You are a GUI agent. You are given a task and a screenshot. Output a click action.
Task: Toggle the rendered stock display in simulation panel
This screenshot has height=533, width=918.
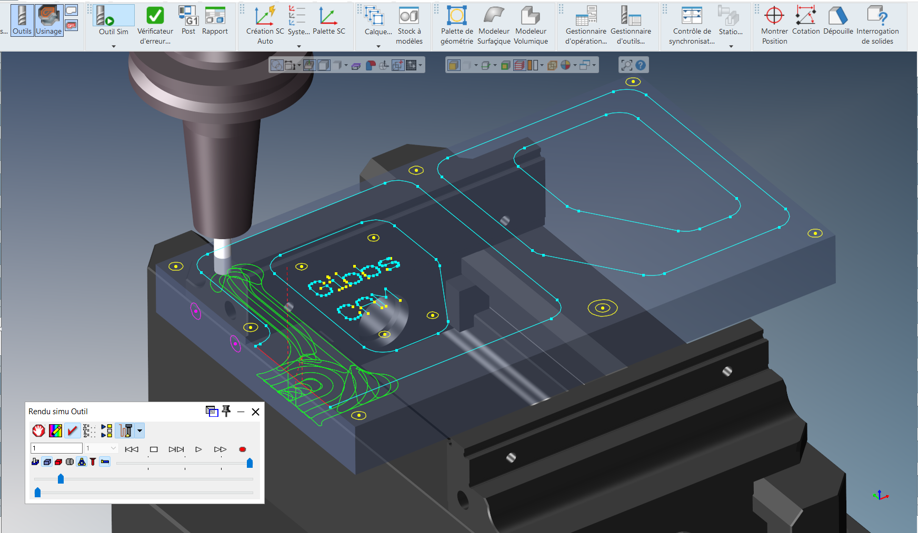(x=47, y=462)
